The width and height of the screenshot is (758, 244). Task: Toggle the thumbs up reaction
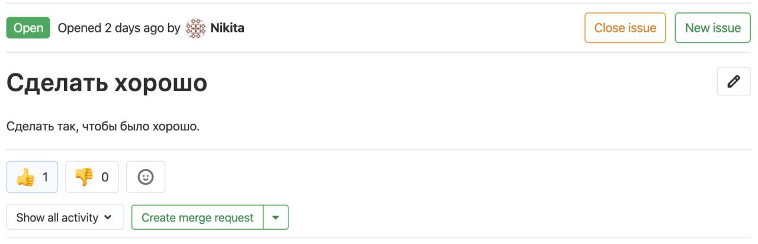(x=32, y=177)
